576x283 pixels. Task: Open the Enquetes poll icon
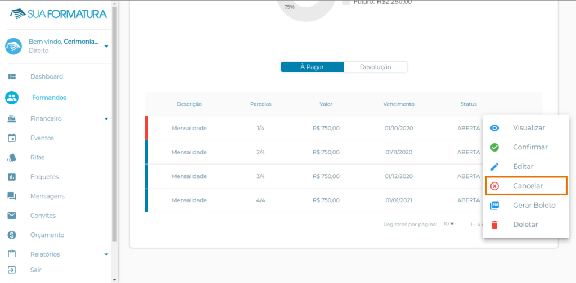click(12, 177)
